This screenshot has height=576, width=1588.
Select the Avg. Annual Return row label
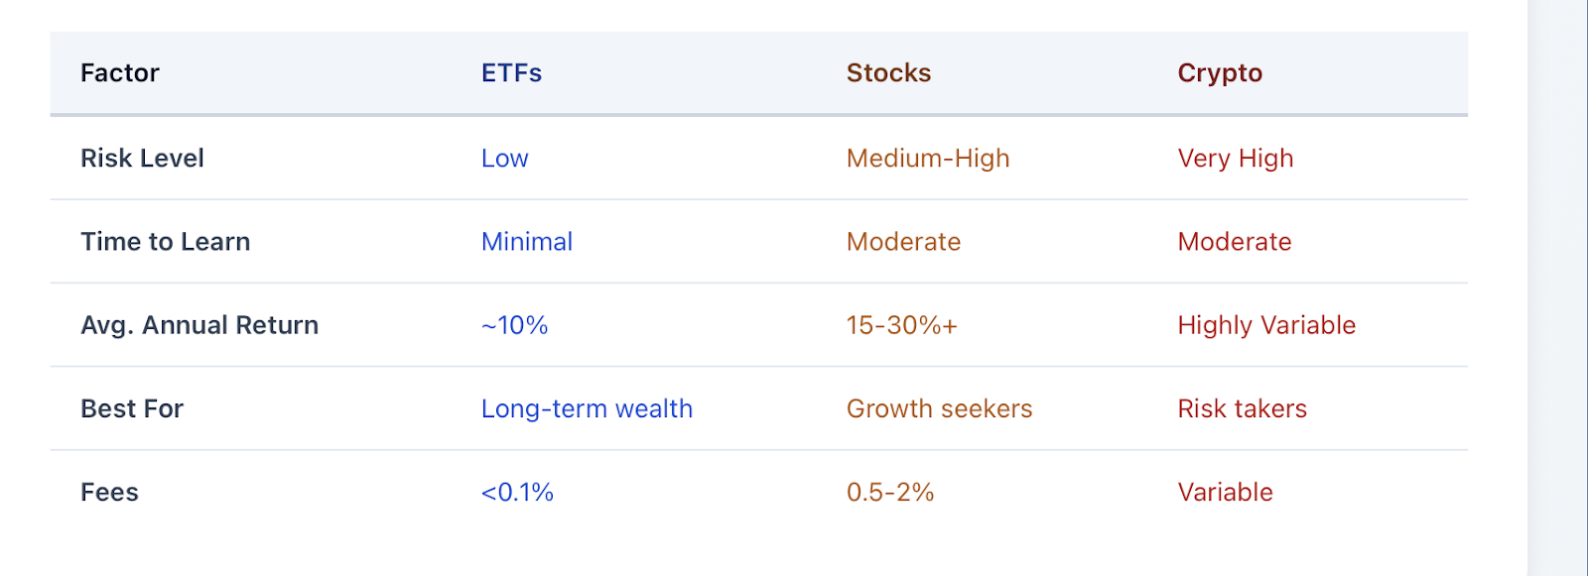[x=199, y=325]
